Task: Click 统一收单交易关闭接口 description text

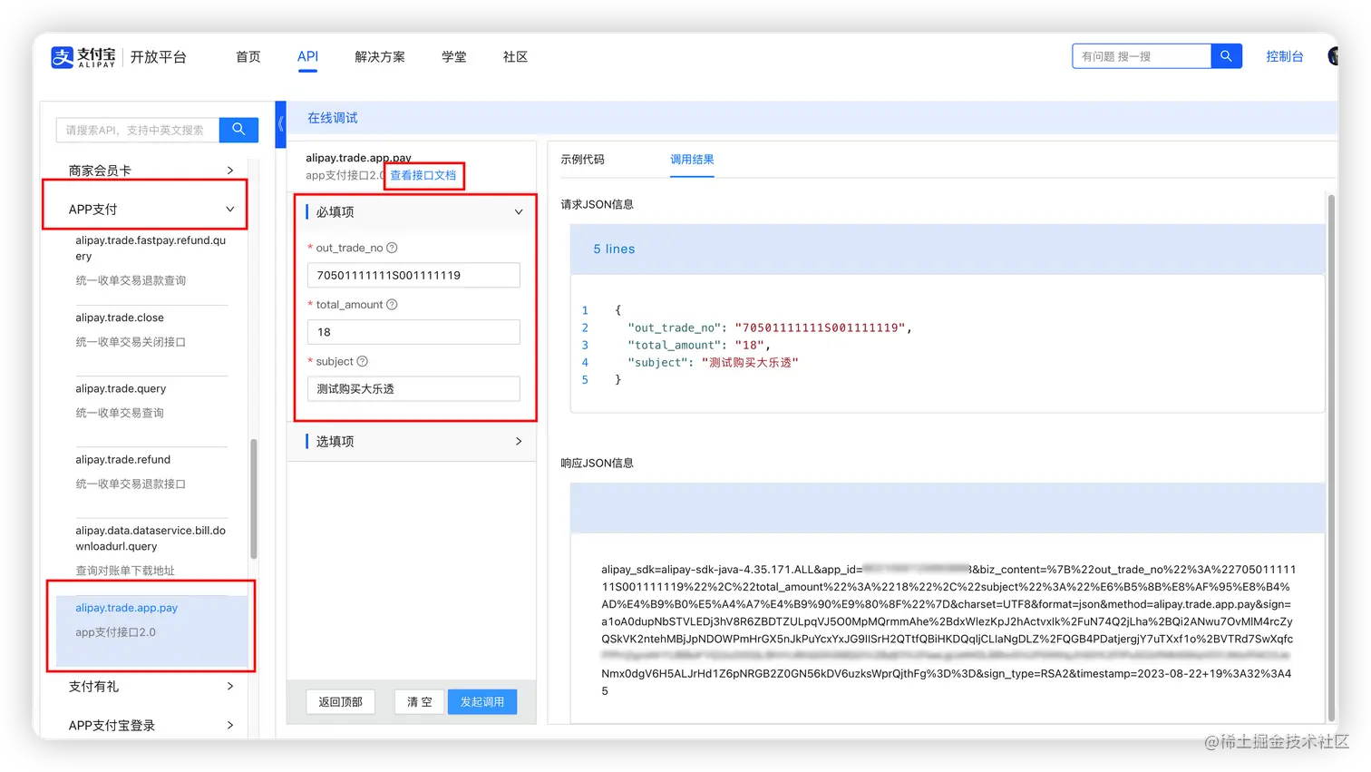Action: pos(131,342)
